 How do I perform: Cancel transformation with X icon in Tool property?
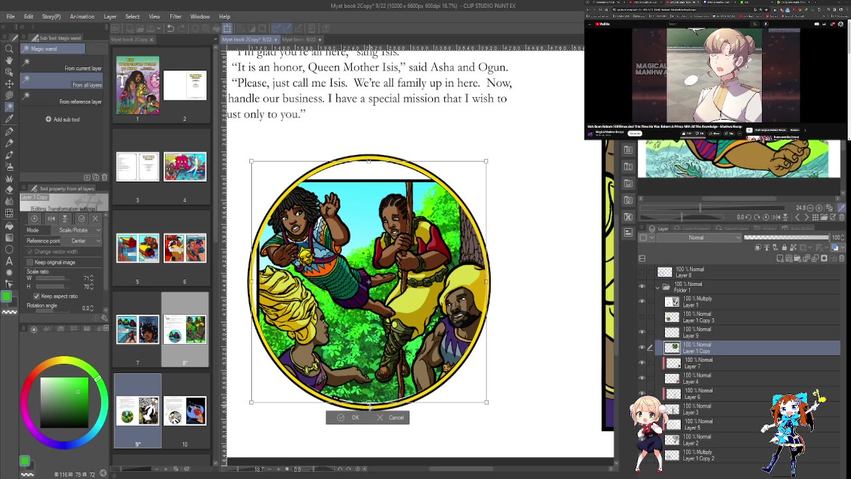[95, 218]
